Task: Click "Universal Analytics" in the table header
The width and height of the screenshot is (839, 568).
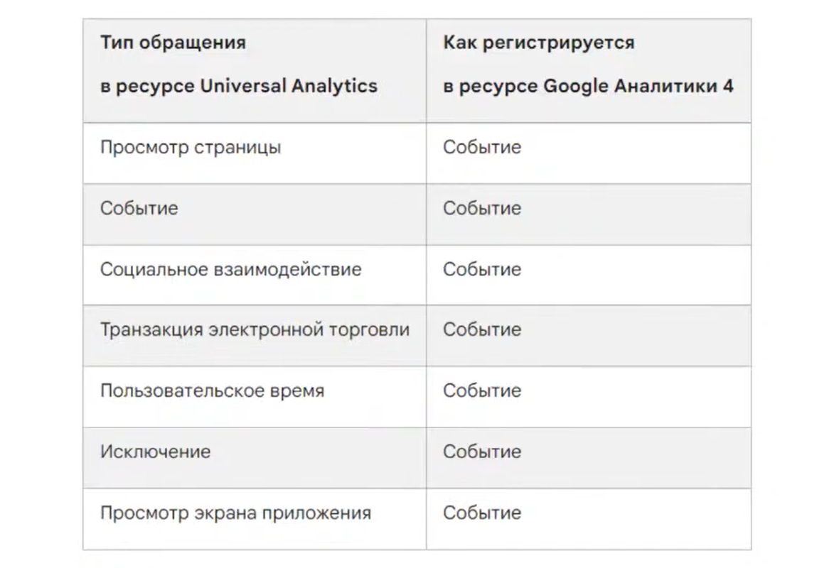Action: click(288, 86)
